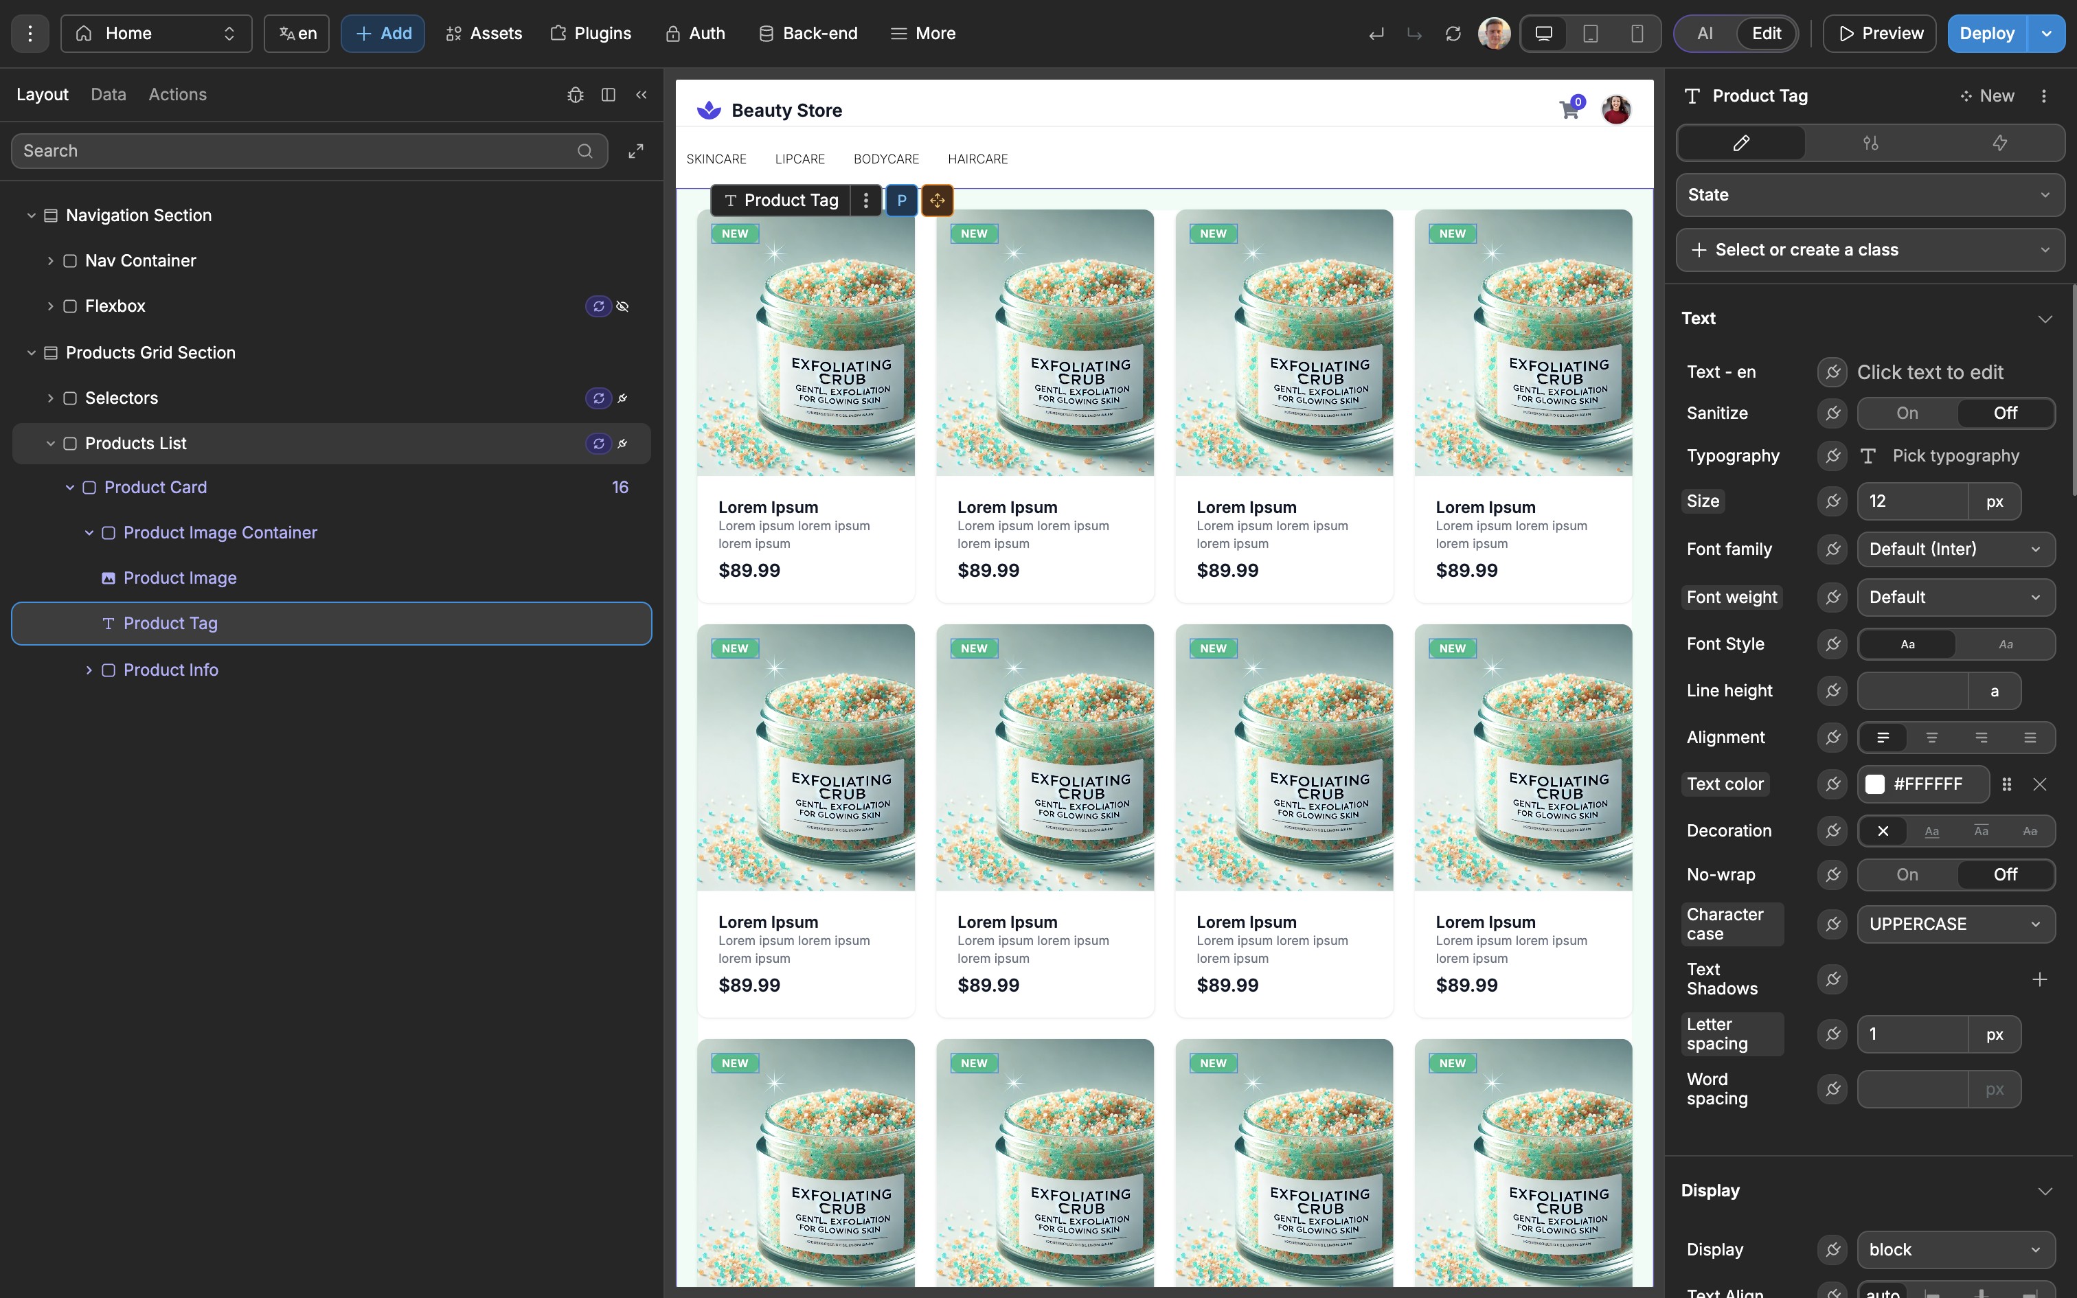Open Font weight dropdown
Image resolution: width=2077 pixels, height=1298 pixels.
pyautogui.click(x=1956, y=597)
